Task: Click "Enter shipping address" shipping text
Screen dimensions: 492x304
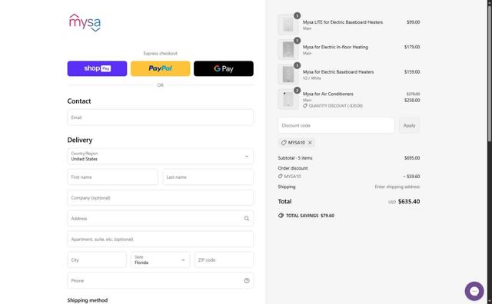Action: 397,187
